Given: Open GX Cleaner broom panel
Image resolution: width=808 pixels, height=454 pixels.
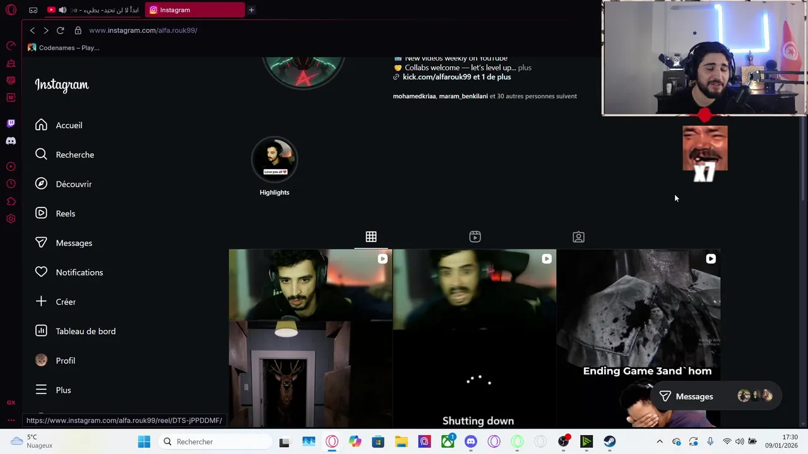Looking at the screenshot, I should tap(11, 63).
